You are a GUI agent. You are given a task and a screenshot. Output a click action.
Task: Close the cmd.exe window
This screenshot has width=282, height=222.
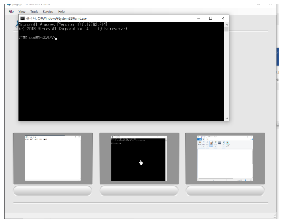point(223,18)
